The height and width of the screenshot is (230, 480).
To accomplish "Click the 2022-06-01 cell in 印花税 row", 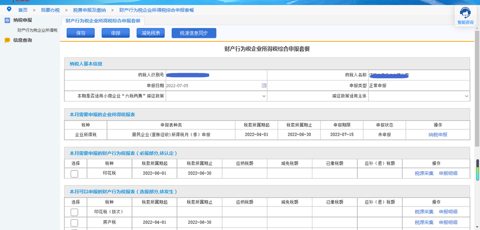I will (154, 174).
